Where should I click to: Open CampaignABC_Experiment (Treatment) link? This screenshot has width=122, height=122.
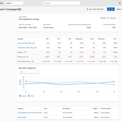coord(30,113)
